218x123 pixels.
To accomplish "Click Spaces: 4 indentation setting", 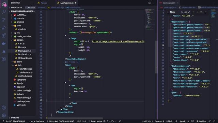I will click(x=159, y=121).
